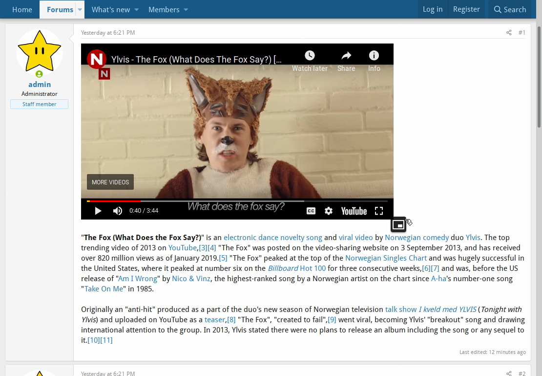Show video Info
Image resolution: width=542 pixels, height=376 pixels.
click(x=374, y=55)
